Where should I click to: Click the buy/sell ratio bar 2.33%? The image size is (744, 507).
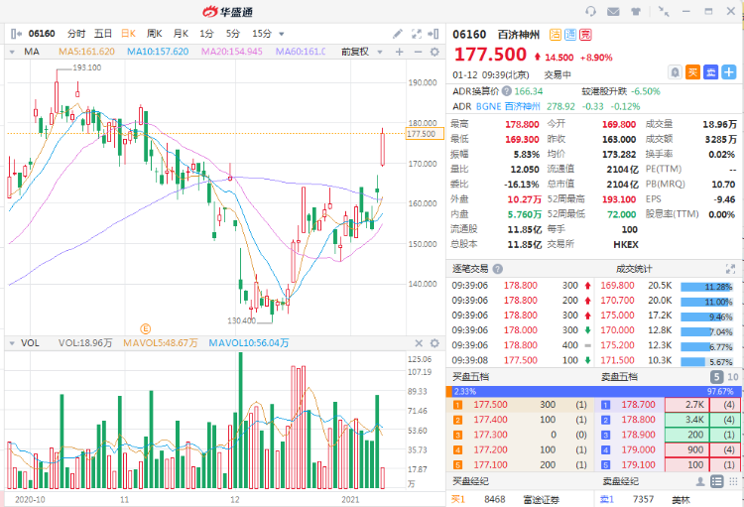(x=593, y=392)
